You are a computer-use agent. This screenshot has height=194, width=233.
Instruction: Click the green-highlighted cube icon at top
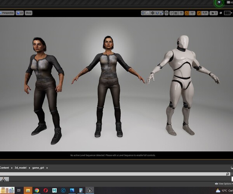(x=219, y=3)
